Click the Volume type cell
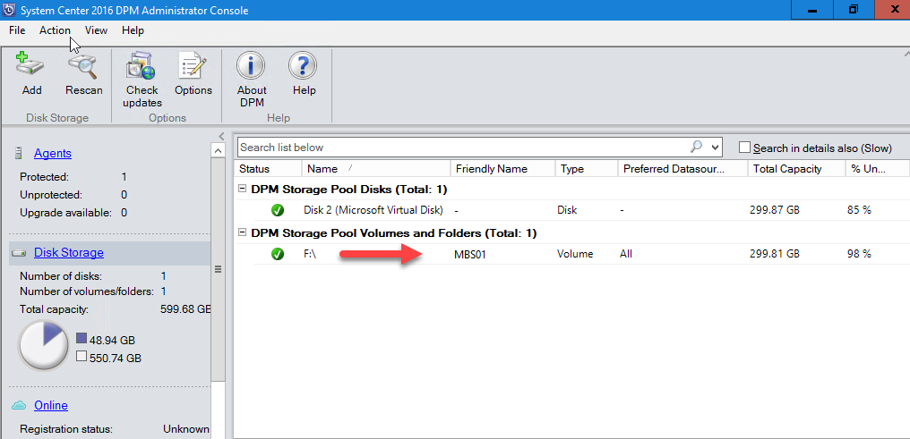The height and width of the screenshot is (439, 910). coord(575,254)
